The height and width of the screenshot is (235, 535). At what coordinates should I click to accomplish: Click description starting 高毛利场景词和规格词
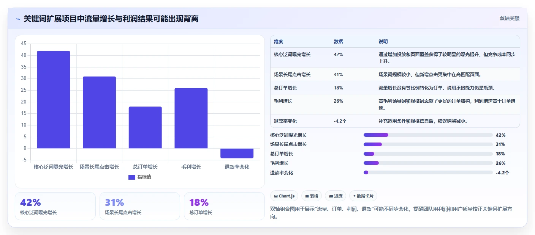click(x=447, y=105)
